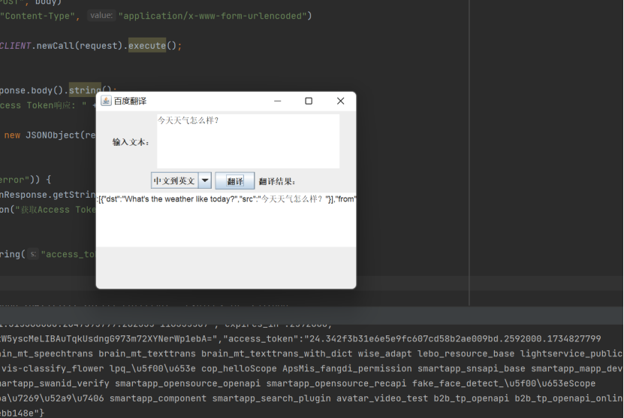Click newCall(request) in the code editor
Viewport: 624px width, 418px height.
pyautogui.click(x=80, y=45)
